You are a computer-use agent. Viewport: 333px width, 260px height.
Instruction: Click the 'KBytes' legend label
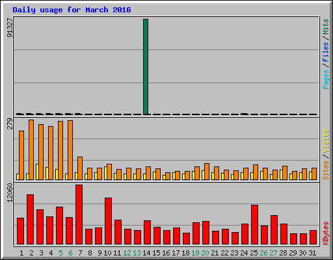(x=326, y=233)
